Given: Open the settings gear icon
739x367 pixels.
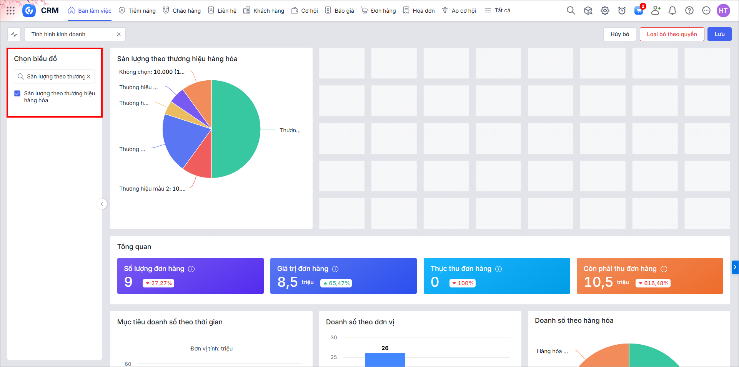Looking at the screenshot, I should click(x=605, y=11).
